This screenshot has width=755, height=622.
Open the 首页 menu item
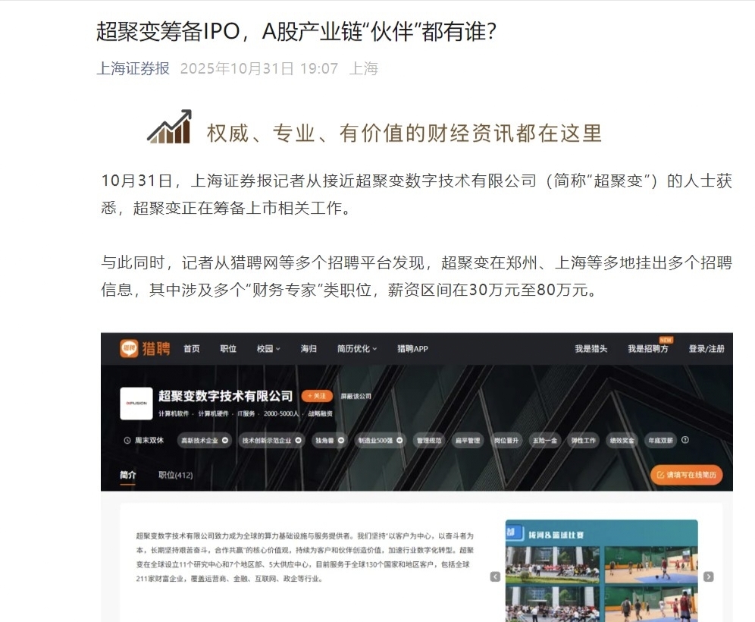tap(191, 348)
